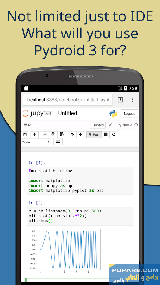Rename notebook by clicking Untitled title
The width and height of the screenshot is (160, 285).
67,113
